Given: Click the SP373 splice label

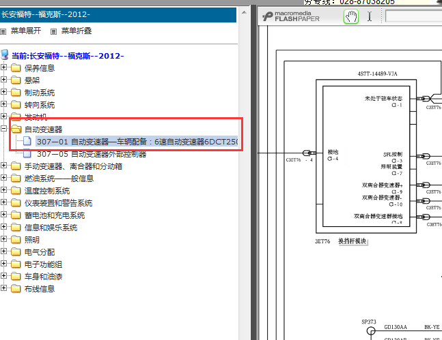Looking at the screenshot, I should tap(369, 322).
